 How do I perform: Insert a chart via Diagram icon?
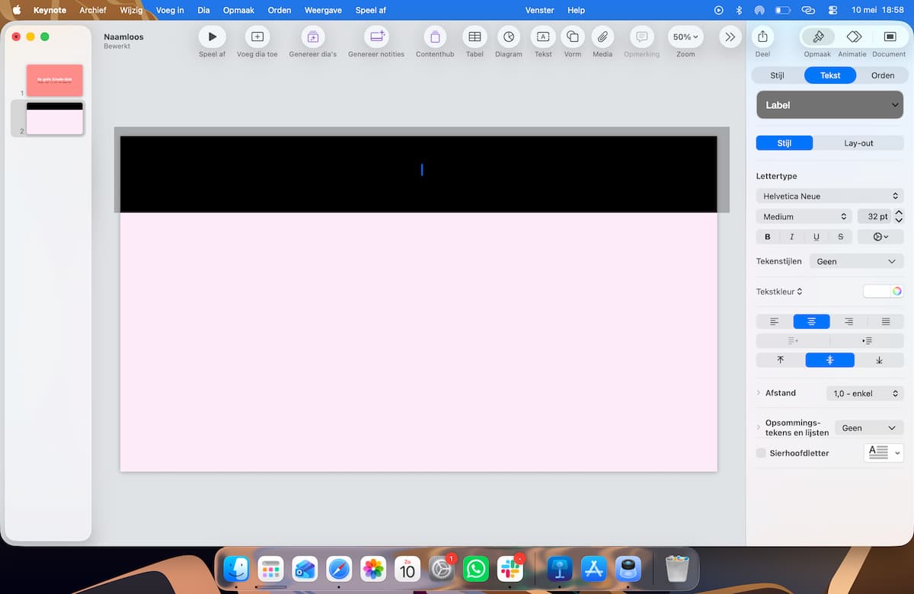509,37
